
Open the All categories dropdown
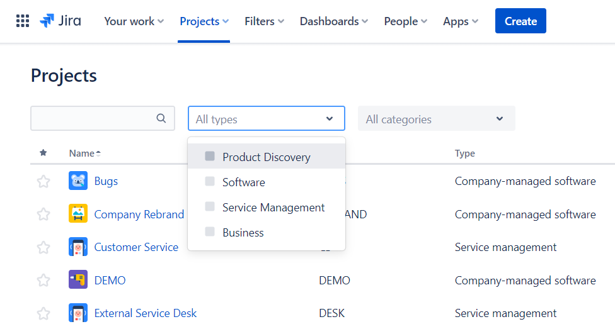coord(437,118)
